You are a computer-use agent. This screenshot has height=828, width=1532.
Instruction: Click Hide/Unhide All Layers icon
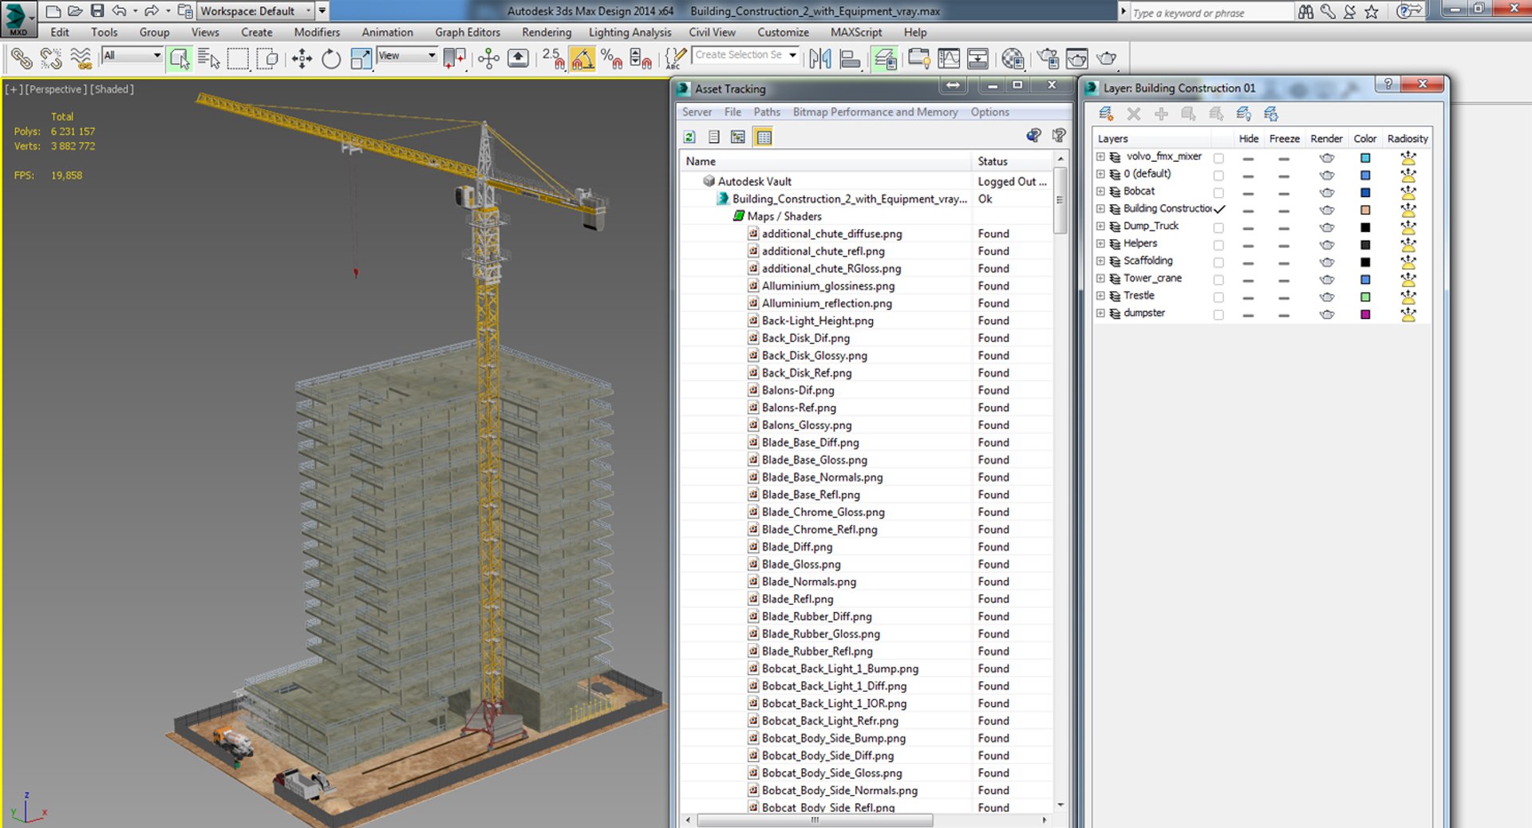[x=1243, y=114]
